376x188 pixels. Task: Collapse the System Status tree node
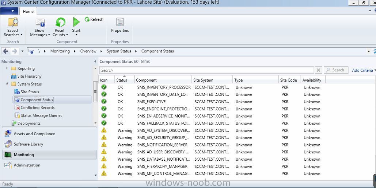click(7, 84)
